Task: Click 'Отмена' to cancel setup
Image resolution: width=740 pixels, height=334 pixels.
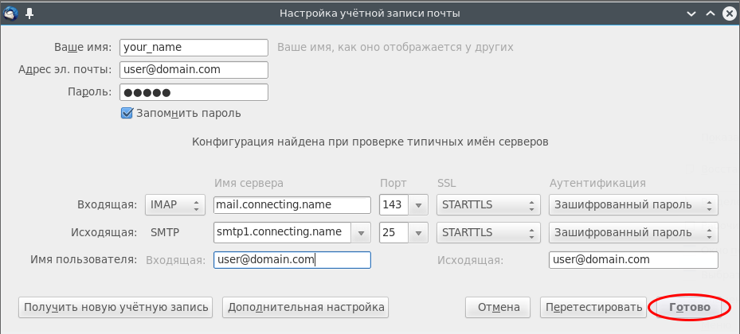Action: pos(498,307)
